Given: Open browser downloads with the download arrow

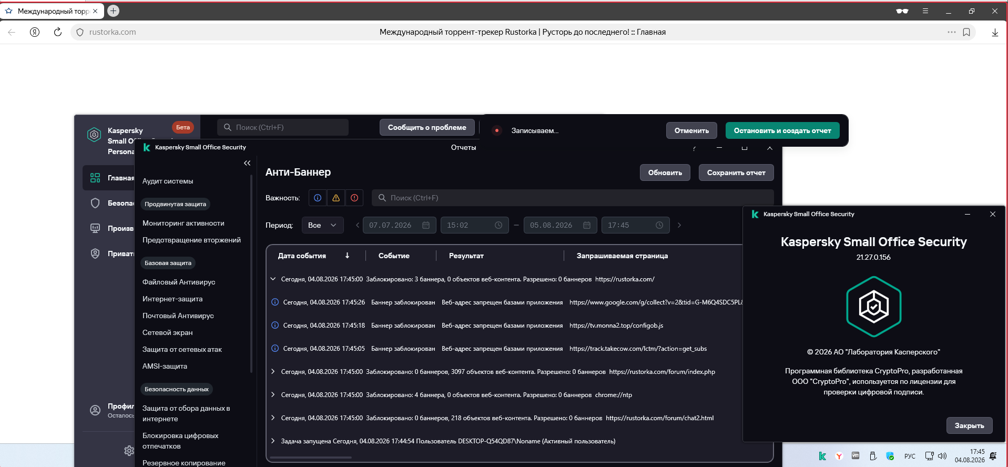Looking at the screenshot, I should coord(995,32).
